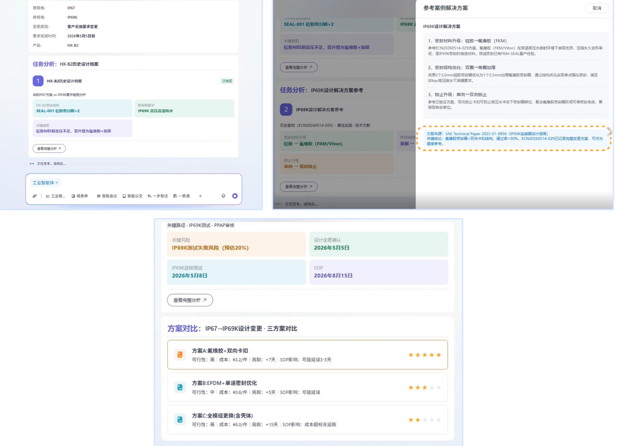Remove the 工业智能体 tag with its ×
This screenshot has height=446, width=617.
click(57, 183)
